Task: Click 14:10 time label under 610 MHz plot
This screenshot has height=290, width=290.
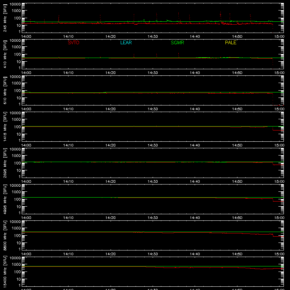Action: click(68, 109)
